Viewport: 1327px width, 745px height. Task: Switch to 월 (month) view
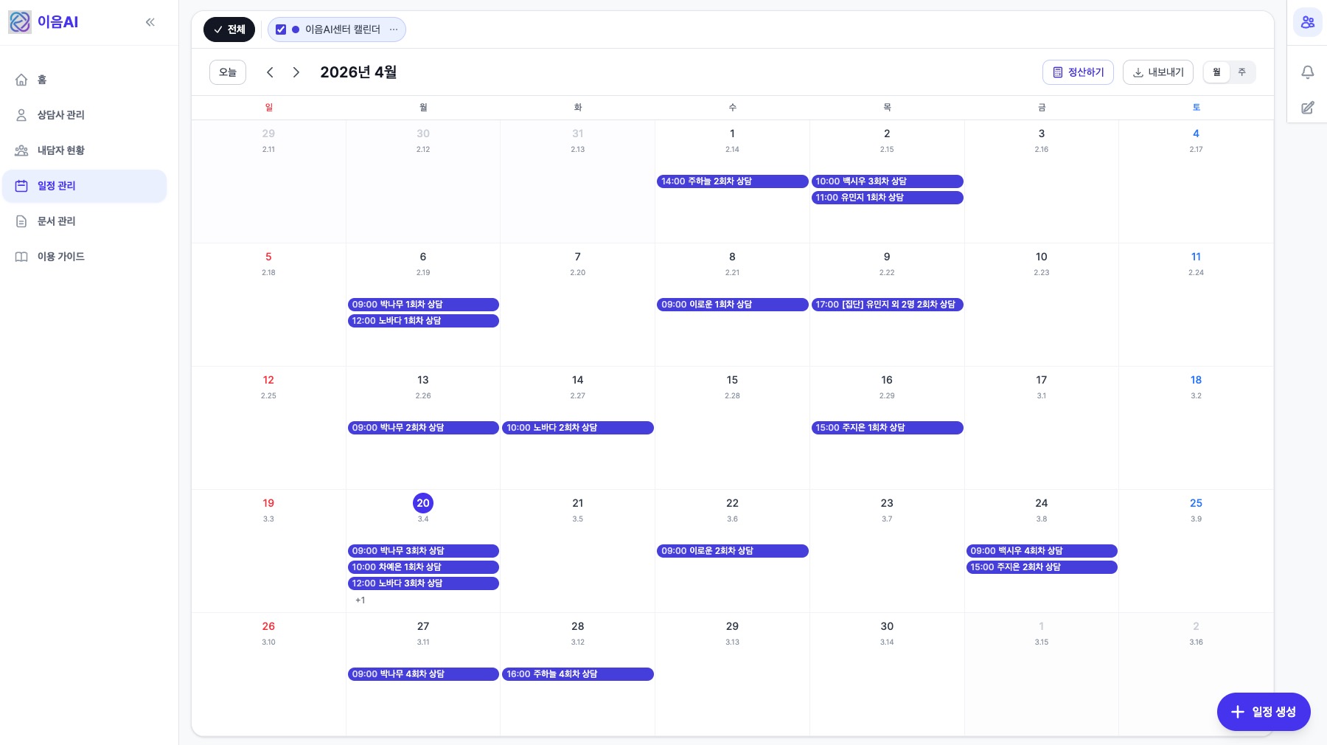click(x=1216, y=72)
